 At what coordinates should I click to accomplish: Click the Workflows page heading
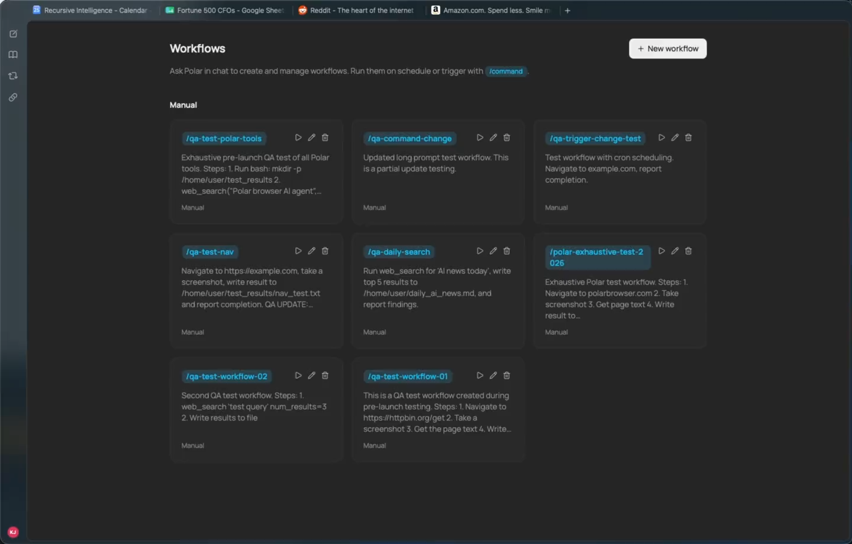198,49
